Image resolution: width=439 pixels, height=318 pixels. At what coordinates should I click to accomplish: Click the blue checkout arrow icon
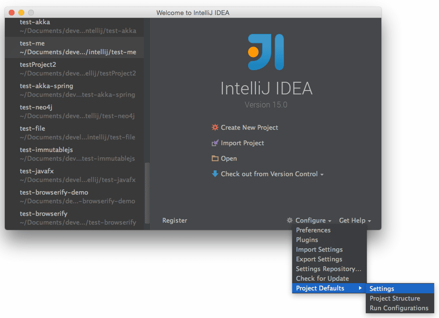[215, 174]
